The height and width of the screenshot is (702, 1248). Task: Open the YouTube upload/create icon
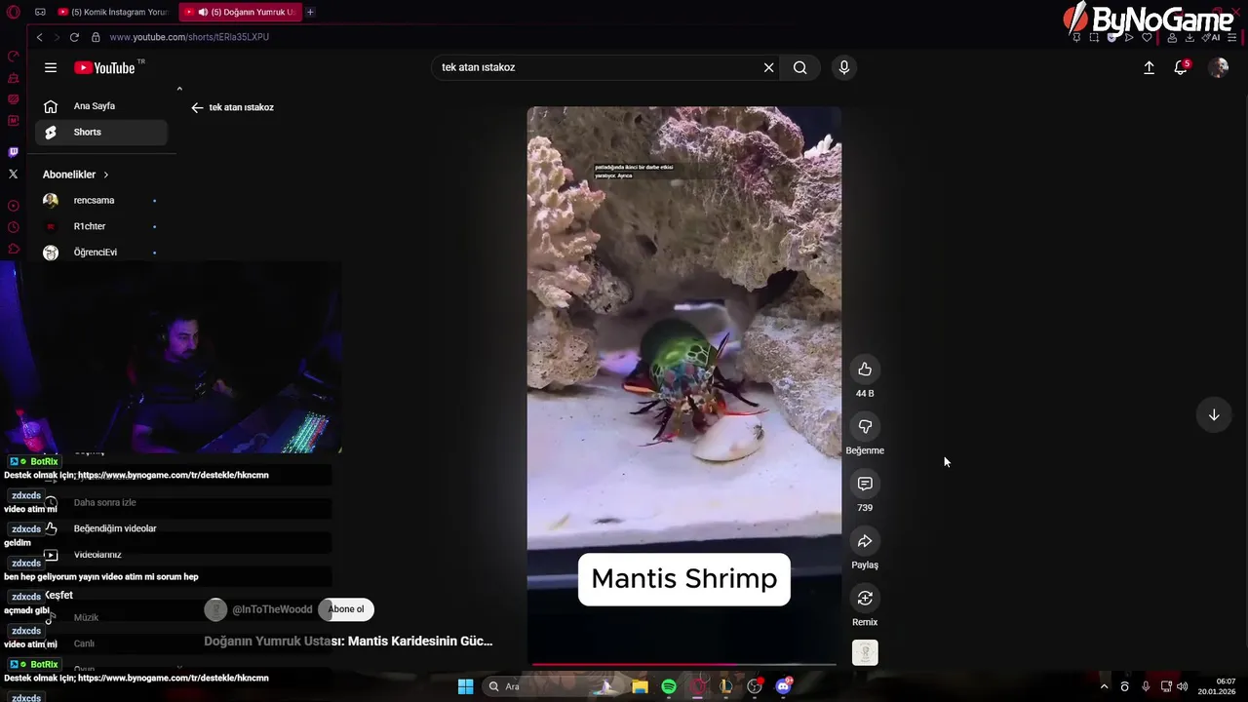(x=1149, y=67)
